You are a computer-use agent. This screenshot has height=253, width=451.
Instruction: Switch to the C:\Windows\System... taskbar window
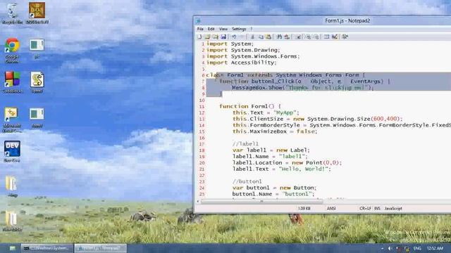(47, 248)
